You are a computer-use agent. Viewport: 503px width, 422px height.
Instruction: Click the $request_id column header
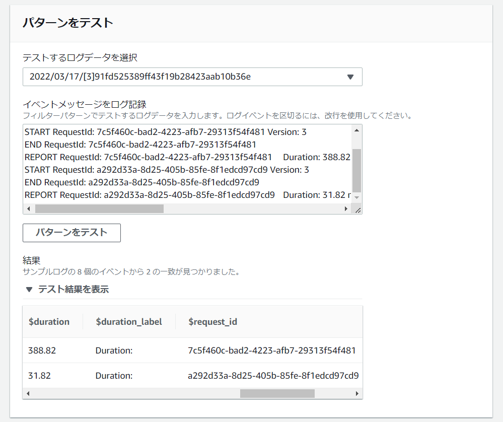click(x=212, y=322)
